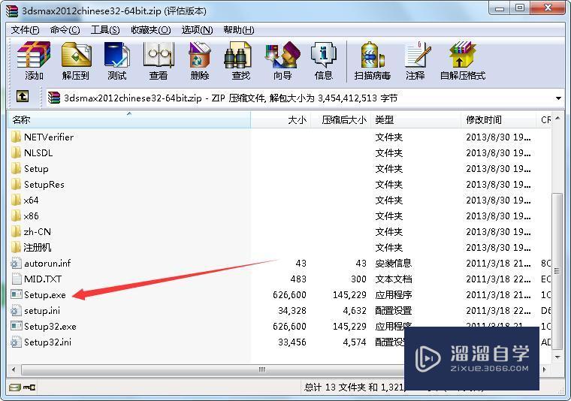Open the Wizard (向导) icon

pos(282,60)
